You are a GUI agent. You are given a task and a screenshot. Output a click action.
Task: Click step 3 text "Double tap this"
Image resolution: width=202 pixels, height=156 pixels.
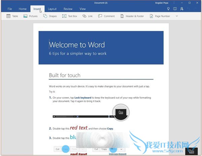[61, 138]
